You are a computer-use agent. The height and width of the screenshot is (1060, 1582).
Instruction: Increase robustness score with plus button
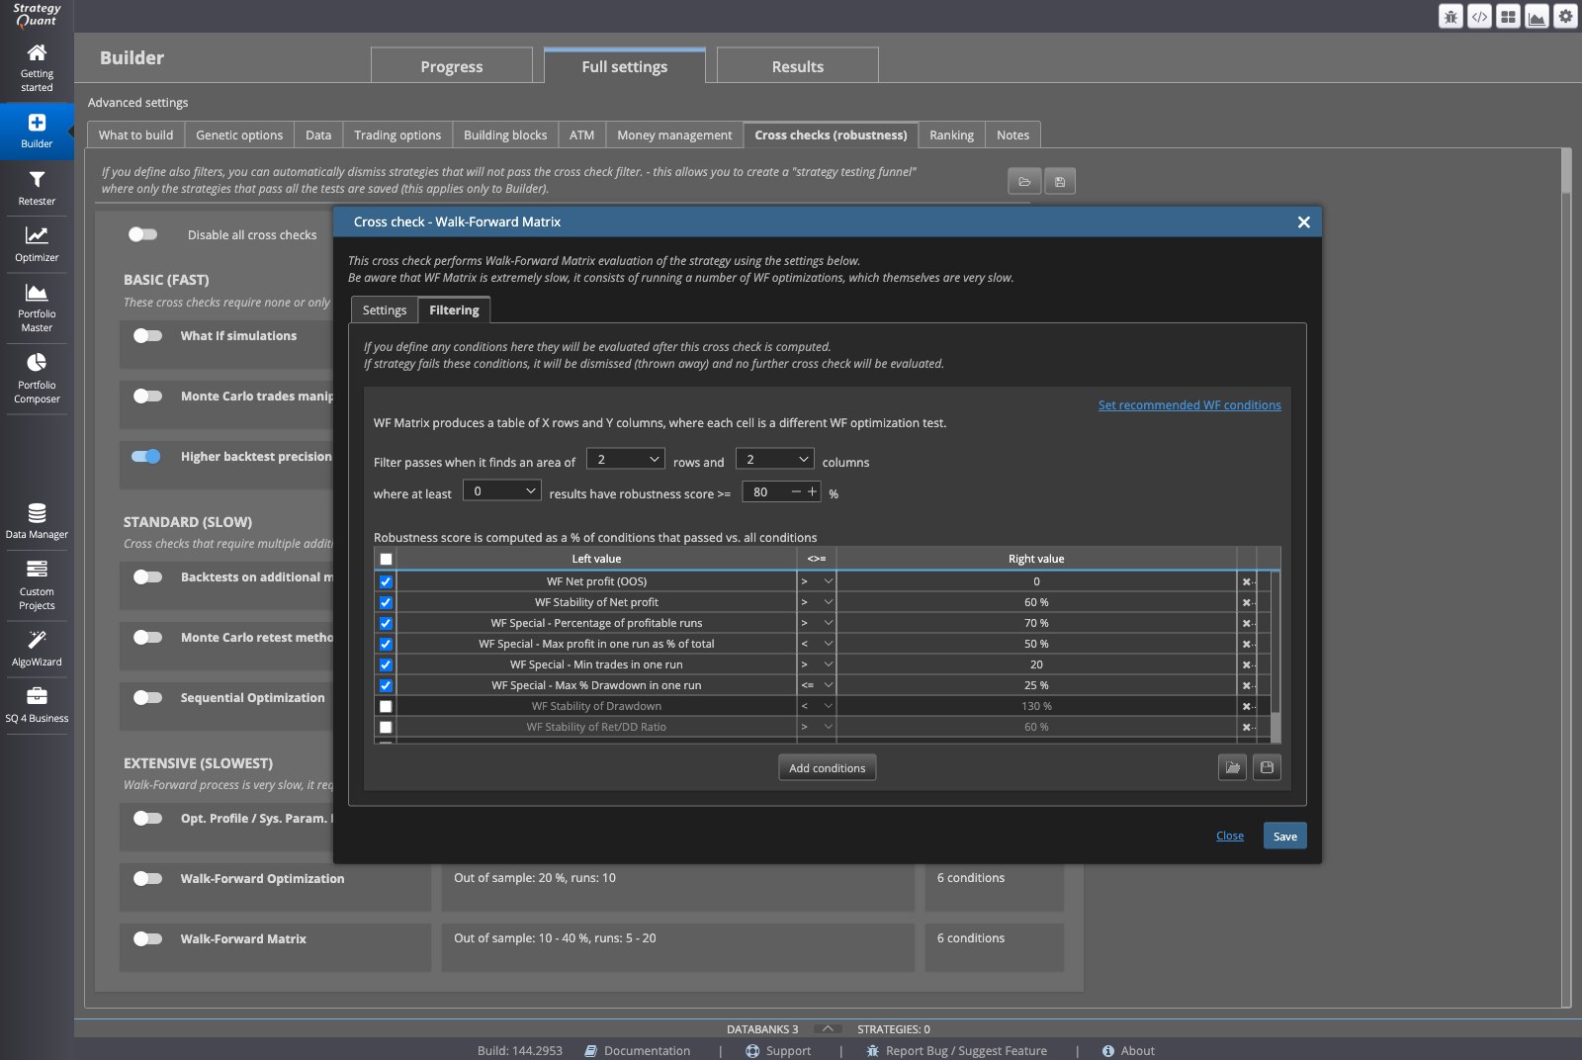pyautogui.click(x=813, y=491)
